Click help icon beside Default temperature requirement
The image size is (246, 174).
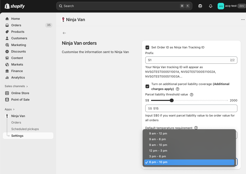click(x=196, y=128)
